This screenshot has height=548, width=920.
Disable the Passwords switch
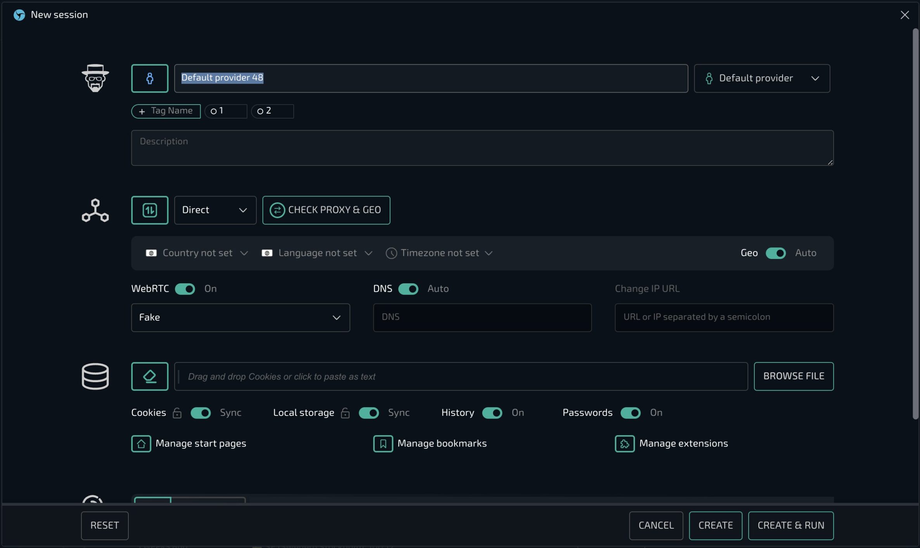coord(631,413)
